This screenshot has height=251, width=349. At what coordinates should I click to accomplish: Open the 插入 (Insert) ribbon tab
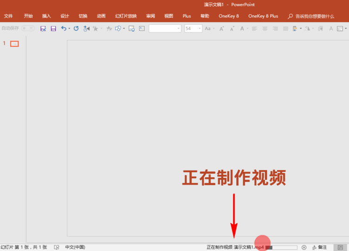pos(46,16)
